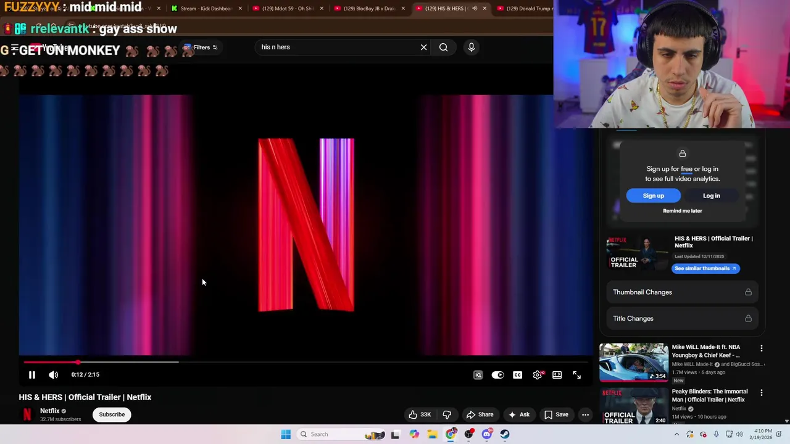Dislike the HIS & HERS trailer

pos(447,414)
